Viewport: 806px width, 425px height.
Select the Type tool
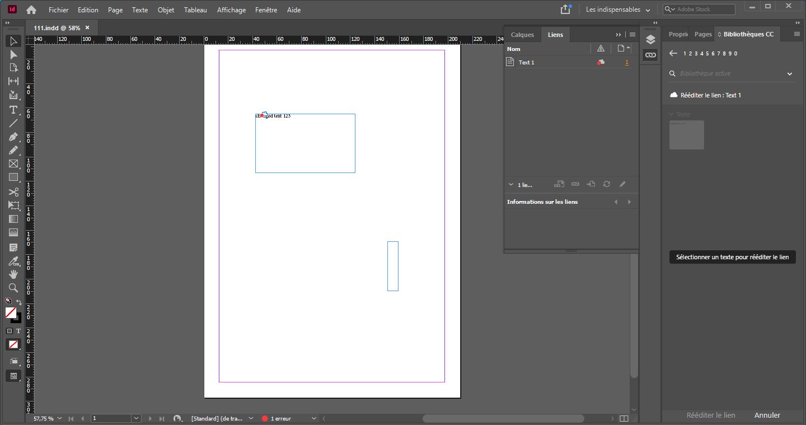click(x=13, y=110)
